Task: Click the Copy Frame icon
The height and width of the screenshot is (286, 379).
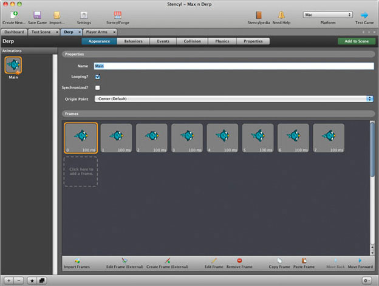Action: pos(279,260)
